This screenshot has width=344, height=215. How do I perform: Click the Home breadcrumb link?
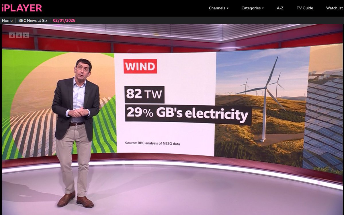pyautogui.click(x=7, y=20)
